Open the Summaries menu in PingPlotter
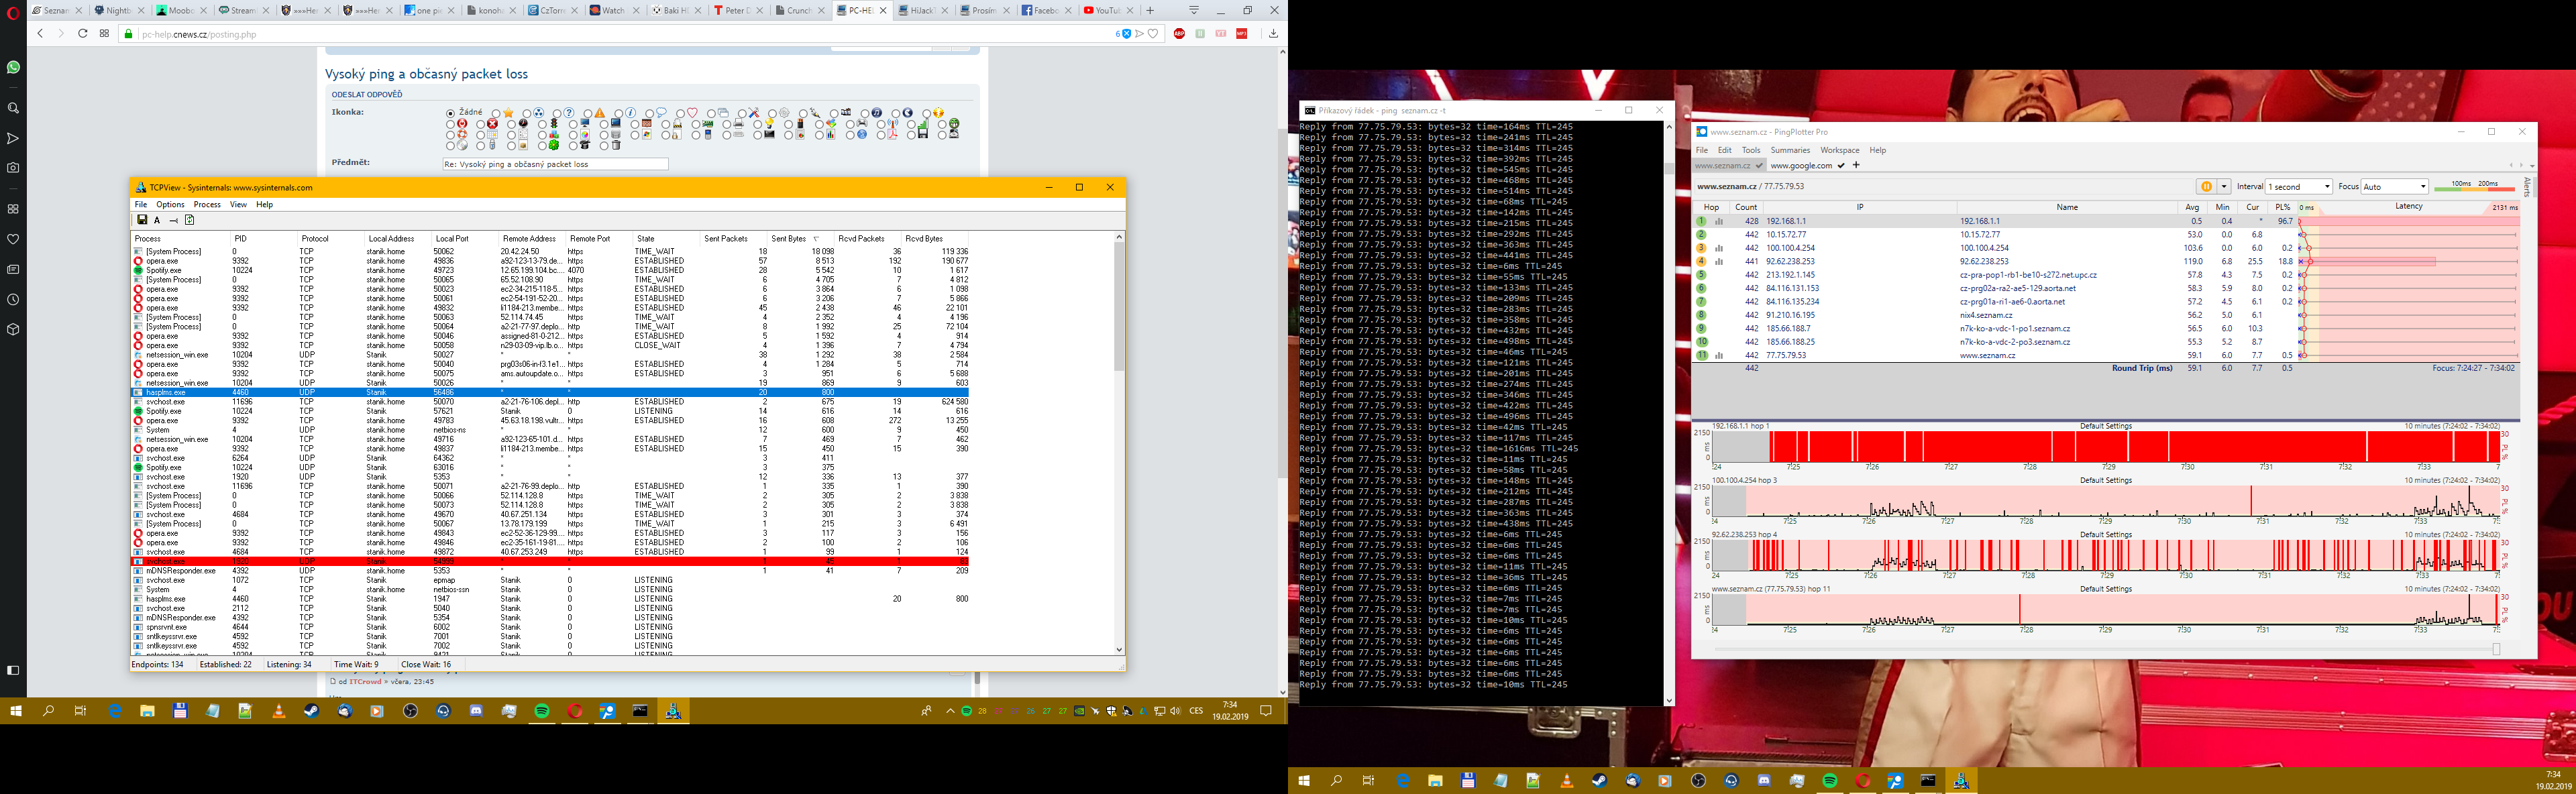Viewport: 2576px width, 794px height. (1790, 151)
